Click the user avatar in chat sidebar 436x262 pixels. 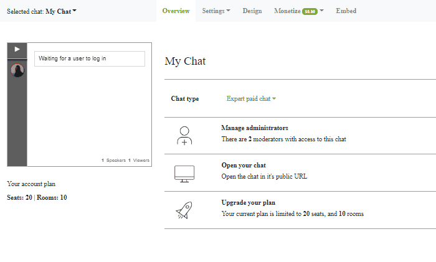17,70
